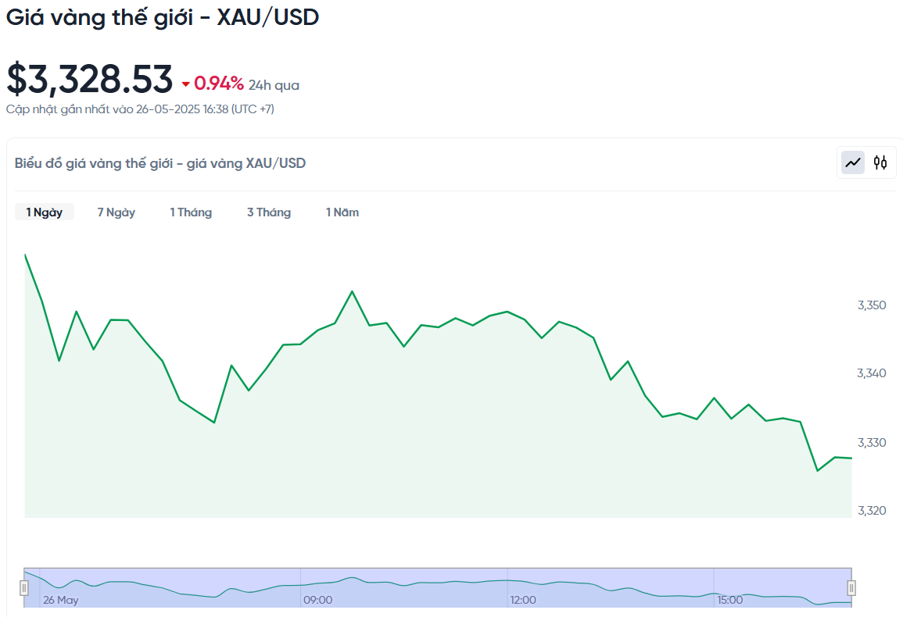Select the 3 Tháng time range tab
Viewport: 903px width, 617px height.
[x=269, y=212]
